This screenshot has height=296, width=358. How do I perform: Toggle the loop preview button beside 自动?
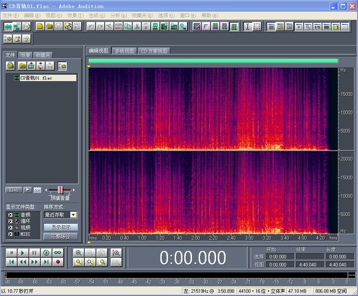[37, 190]
